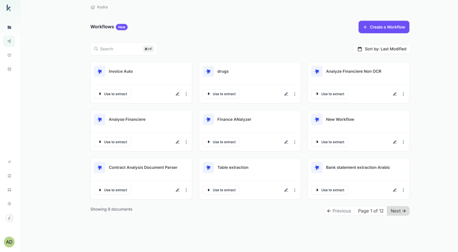Screen dimensions: 458x252
Task: Click the laptop icon in the sidebar
Action: point(9,190)
